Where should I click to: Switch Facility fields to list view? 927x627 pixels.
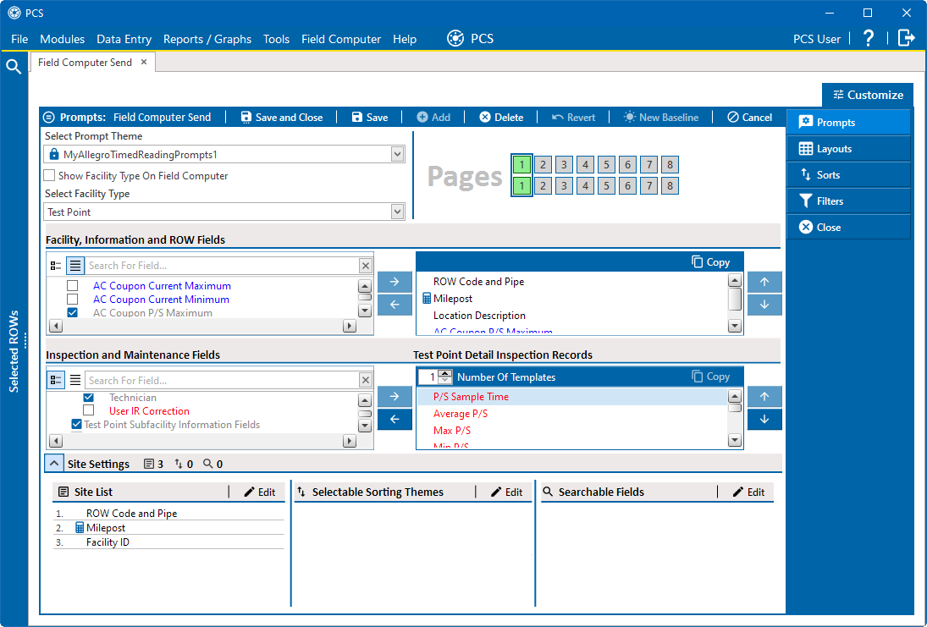[x=75, y=266]
